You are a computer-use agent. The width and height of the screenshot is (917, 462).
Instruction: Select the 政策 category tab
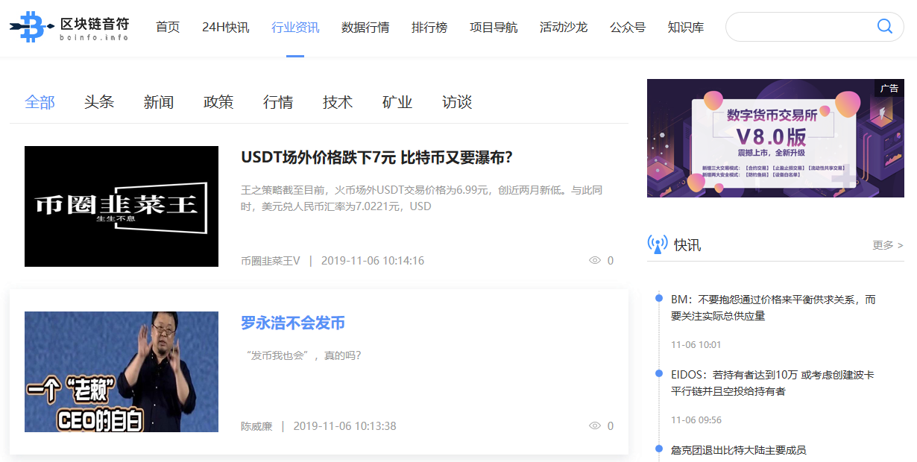click(218, 102)
